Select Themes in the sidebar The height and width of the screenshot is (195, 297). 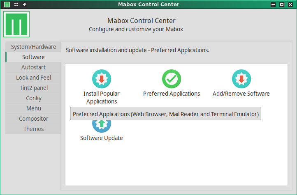(x=33, y=129)
